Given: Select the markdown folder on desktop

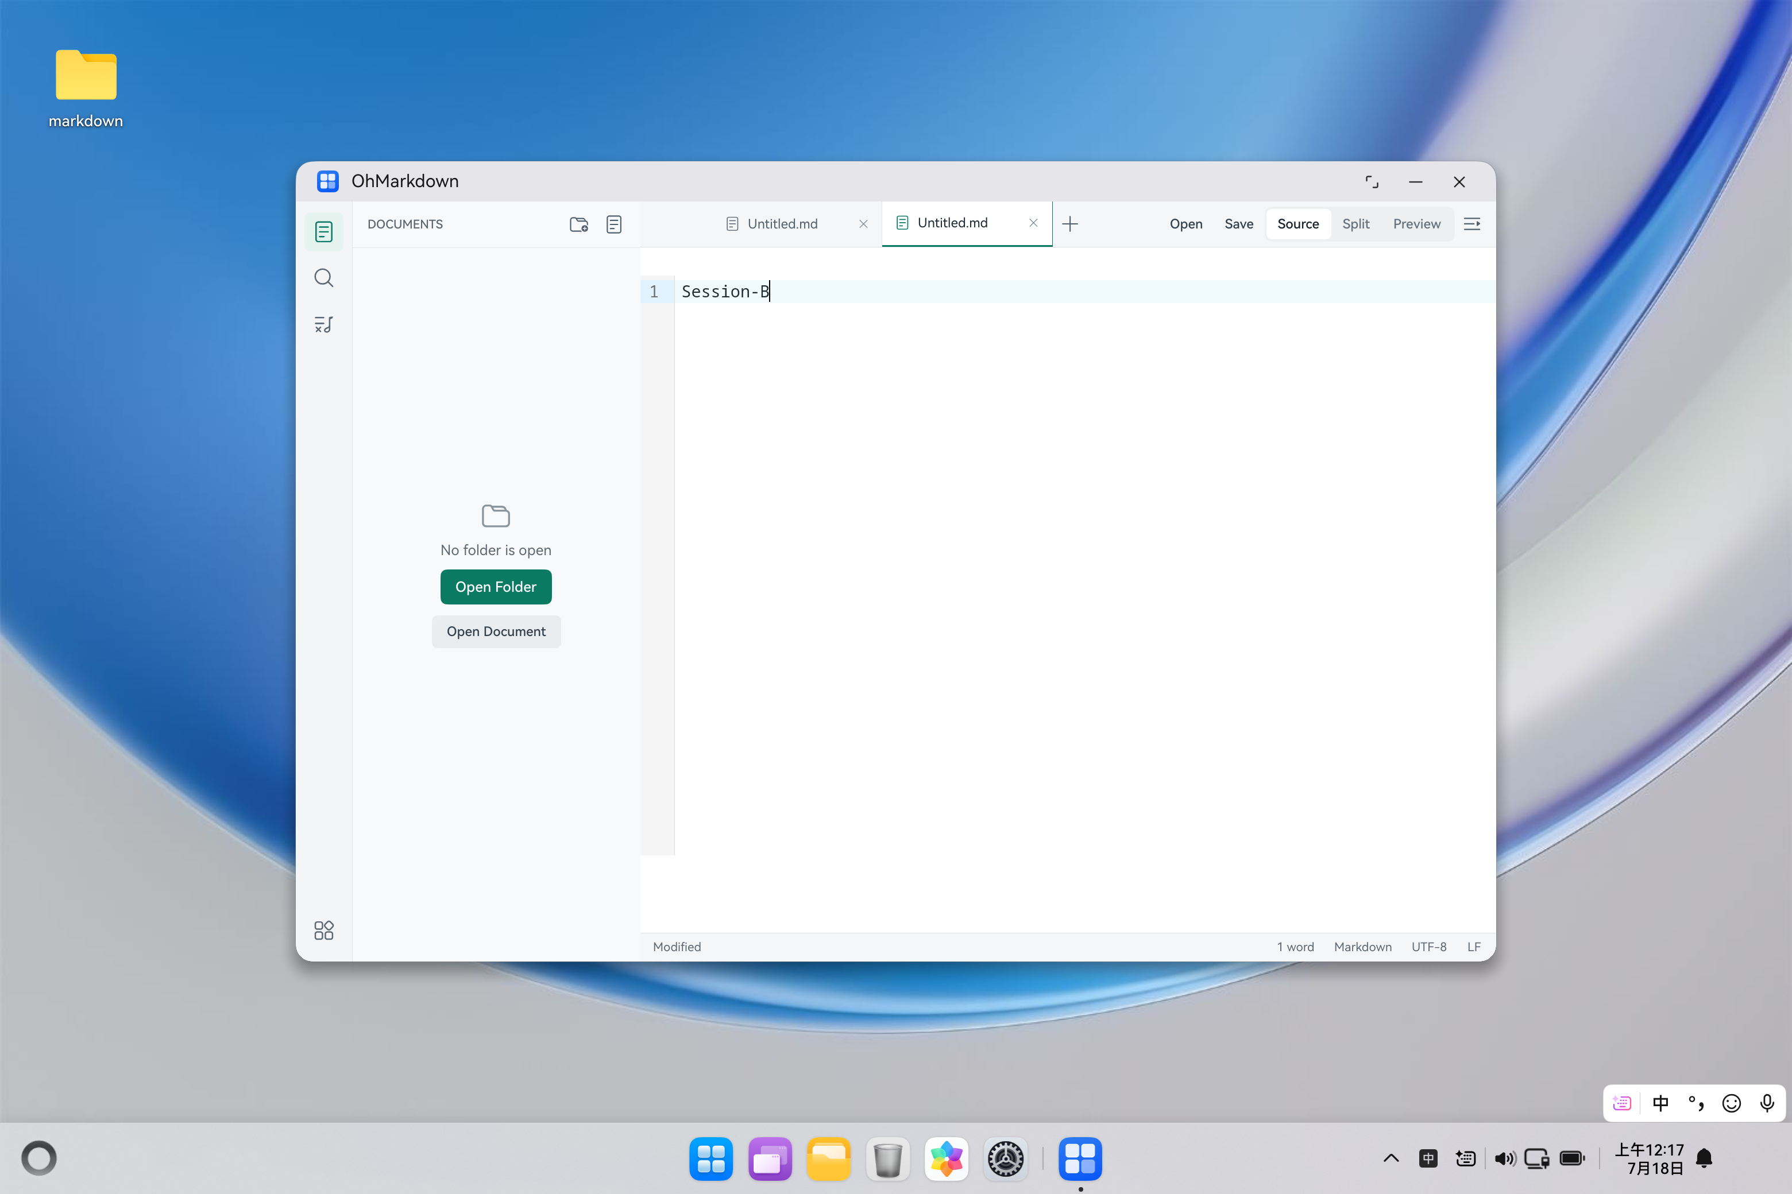Looking at the screenshot, I should click(86, 88).
